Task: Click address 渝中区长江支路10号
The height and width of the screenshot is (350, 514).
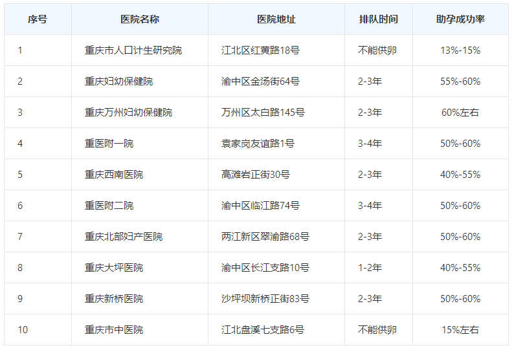Action: pyautogui.click(x=265, y=268)
